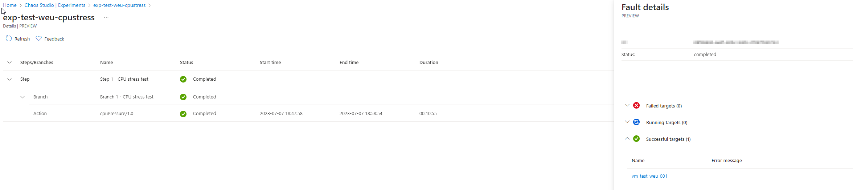
Task: Click green check icon in Step 1 row
Action: 183,79
